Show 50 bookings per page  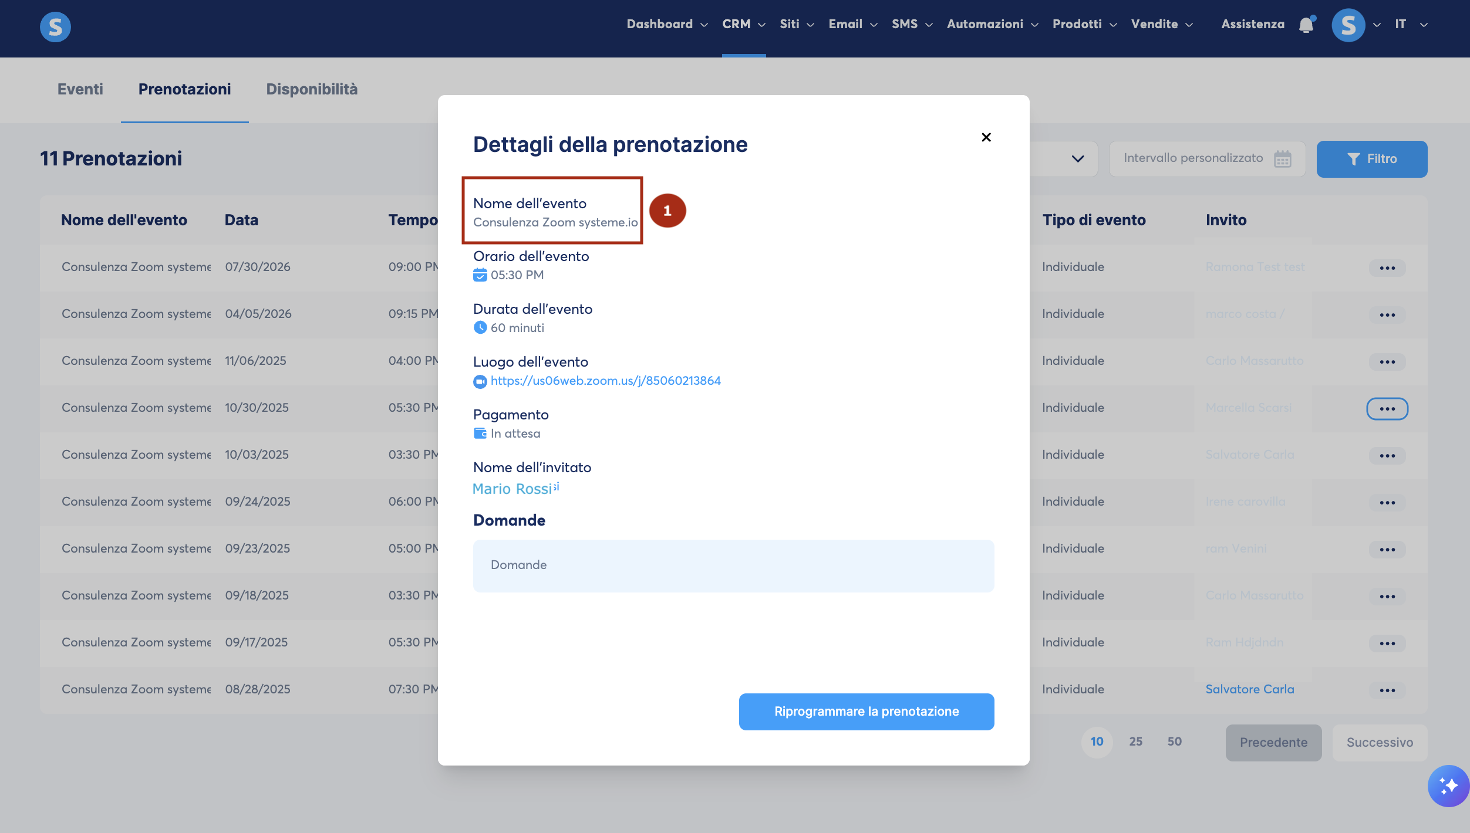(1174, 741)
